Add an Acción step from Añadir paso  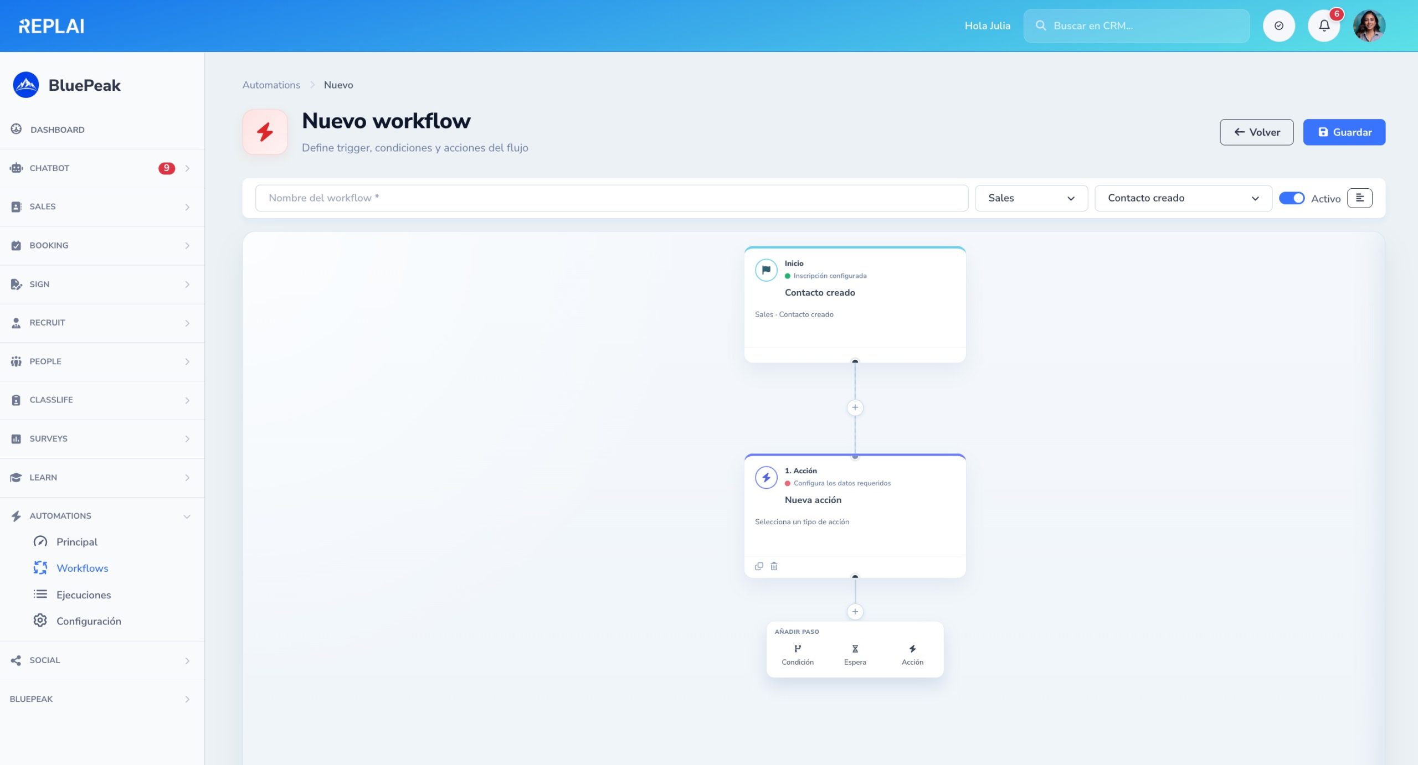(x=912, y=654)
